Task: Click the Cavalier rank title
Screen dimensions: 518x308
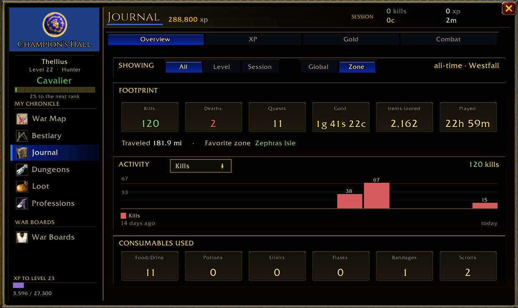Action: tap(54, 81)
